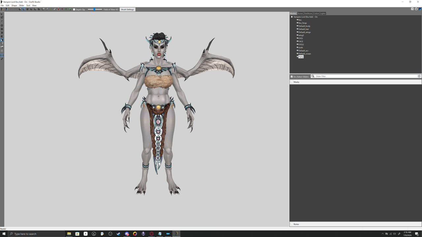
Task: Uncheck the De-/Select Sliders checkbox
Action: [292, 77]
